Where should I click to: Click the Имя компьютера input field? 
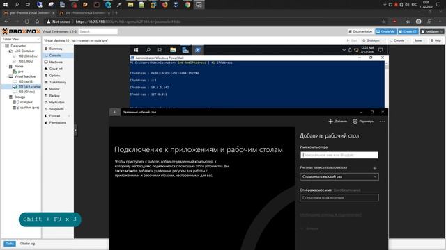339,155
